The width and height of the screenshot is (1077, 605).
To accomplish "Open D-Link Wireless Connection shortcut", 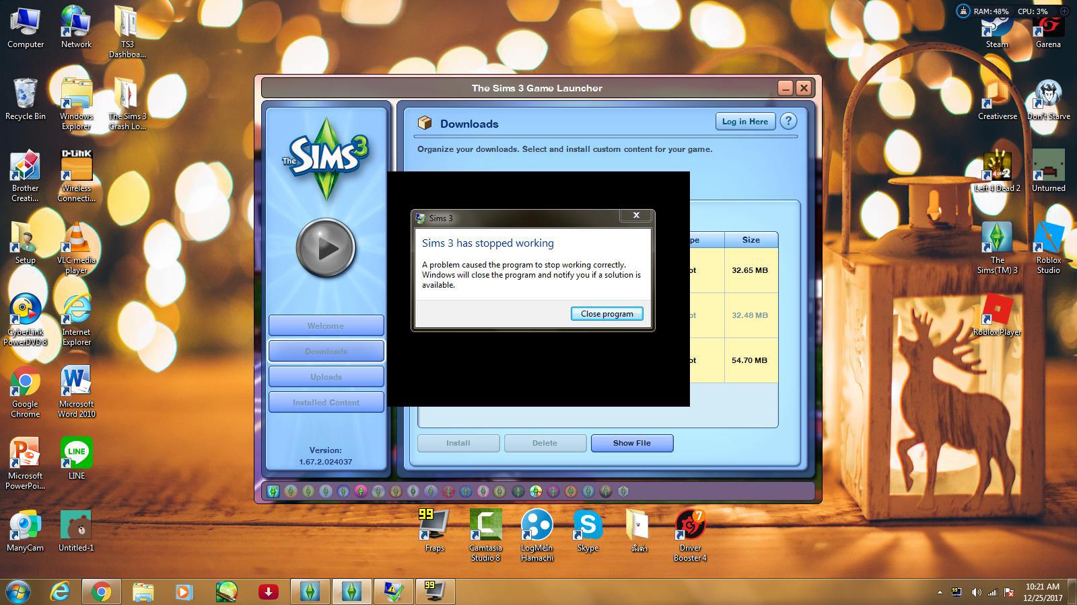I will point(76,176).
